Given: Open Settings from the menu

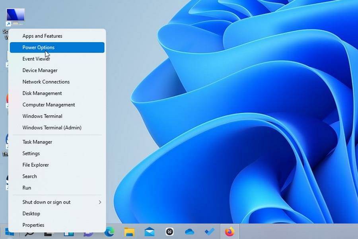Looking at the screenshot, I should (x=31, y=153).
